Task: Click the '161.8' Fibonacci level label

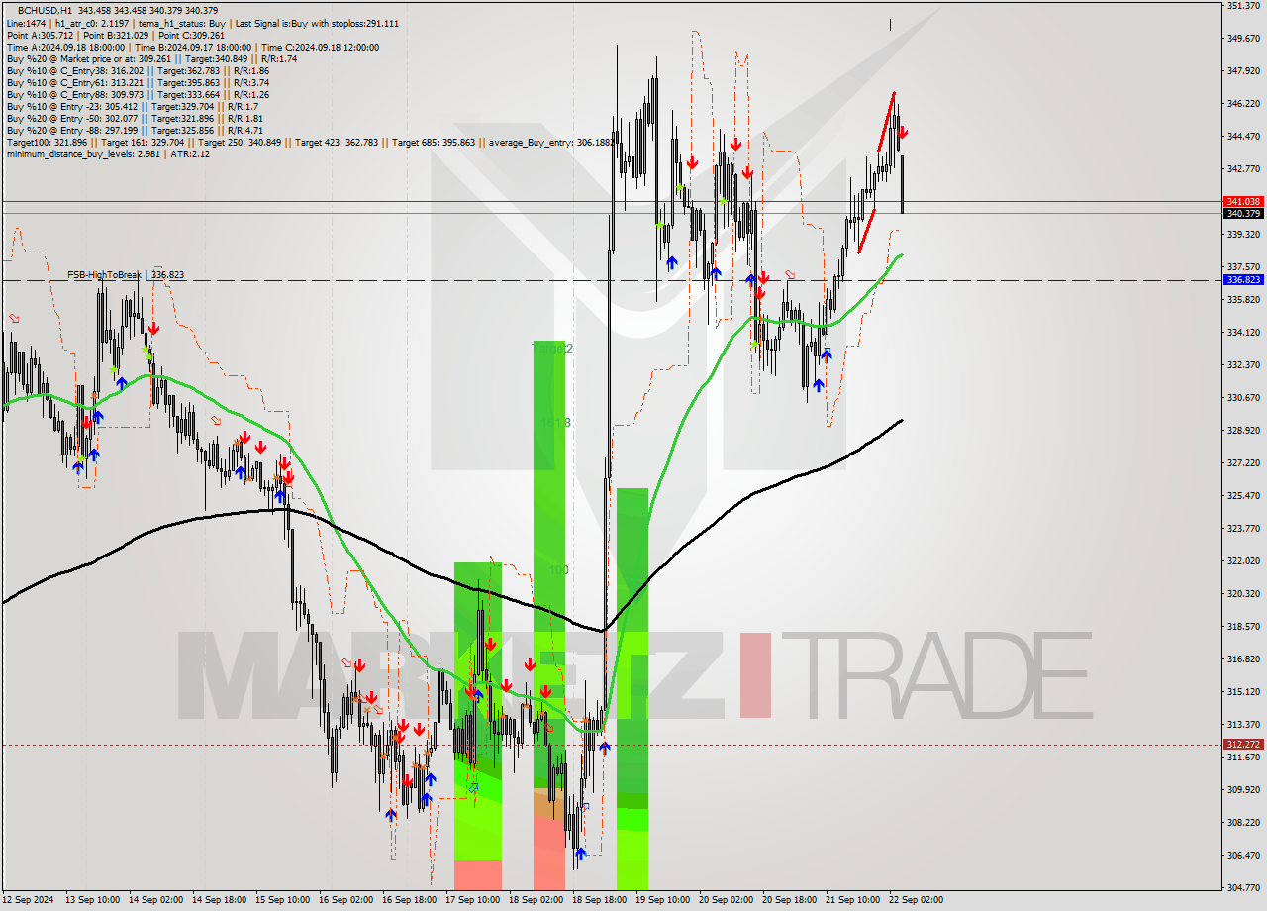Action: 556,423
